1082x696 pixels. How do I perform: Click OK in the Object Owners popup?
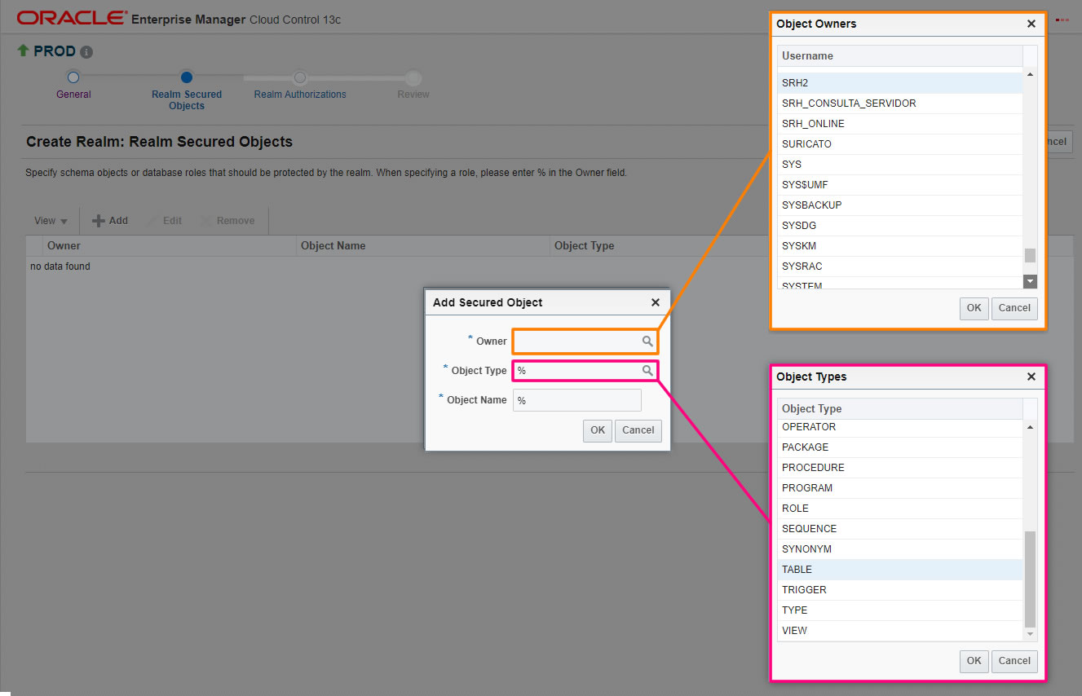pyautogui.click(x=974, y=308)
